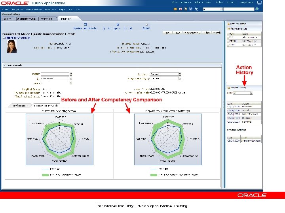Click the Salary Increase row in Actions History
The height and width of the screenshot is (213, 285).
click(x=244, y=114)
